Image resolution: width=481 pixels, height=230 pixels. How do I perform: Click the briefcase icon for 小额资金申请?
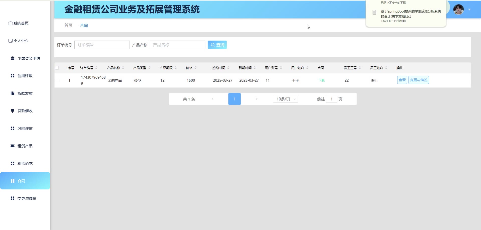pyautogui.click(x=13, y=58)
